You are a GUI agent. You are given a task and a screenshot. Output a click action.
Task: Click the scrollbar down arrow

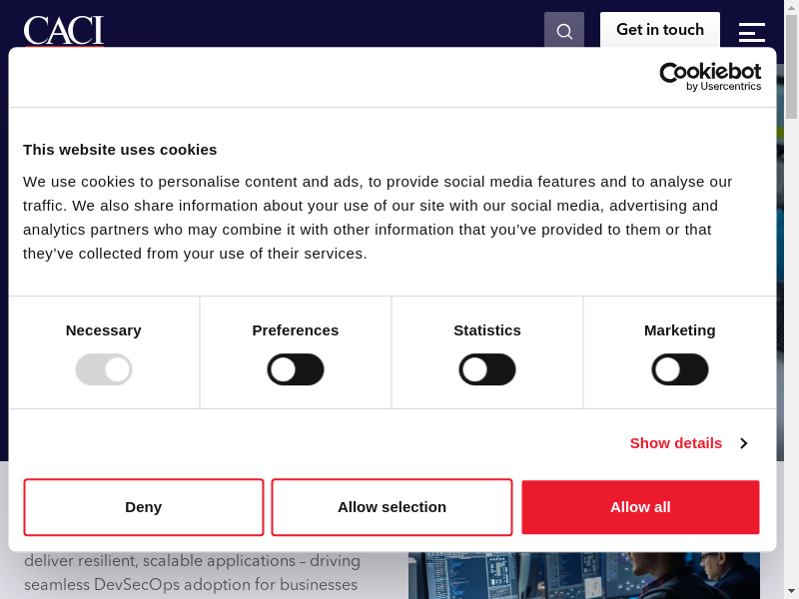tap(791, 590)
